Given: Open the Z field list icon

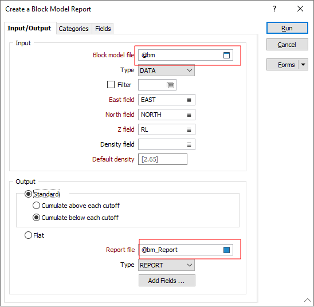Looking at the screenshot, I should coord(189,130).
